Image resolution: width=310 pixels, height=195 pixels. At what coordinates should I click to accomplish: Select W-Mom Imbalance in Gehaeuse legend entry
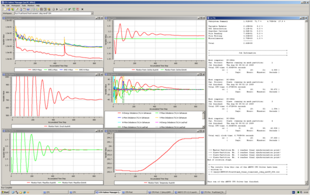coord(133,122)
